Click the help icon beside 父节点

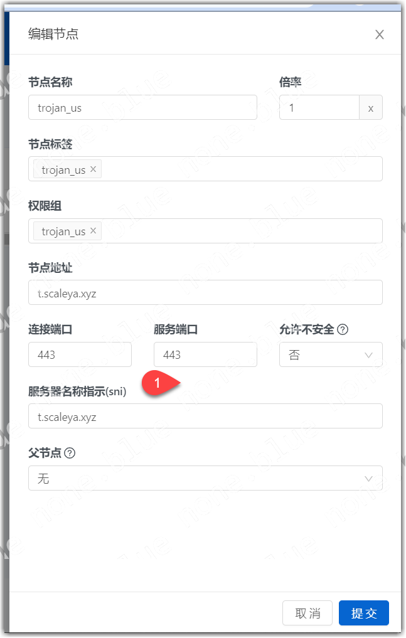coord(70,453)
